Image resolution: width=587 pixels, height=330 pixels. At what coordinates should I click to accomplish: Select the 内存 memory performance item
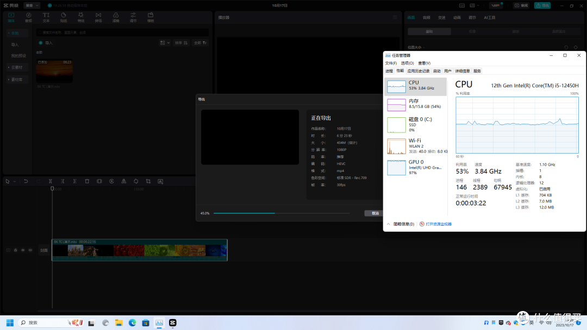(416, 105)
